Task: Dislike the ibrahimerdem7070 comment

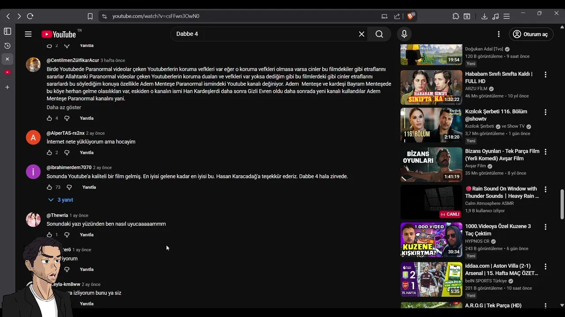Action: 69,187
